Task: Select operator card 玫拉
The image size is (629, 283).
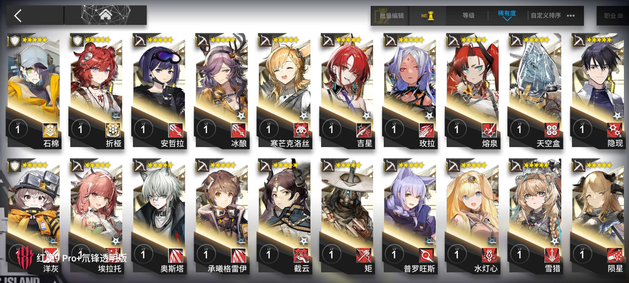Action: click(x=410, y=90)
